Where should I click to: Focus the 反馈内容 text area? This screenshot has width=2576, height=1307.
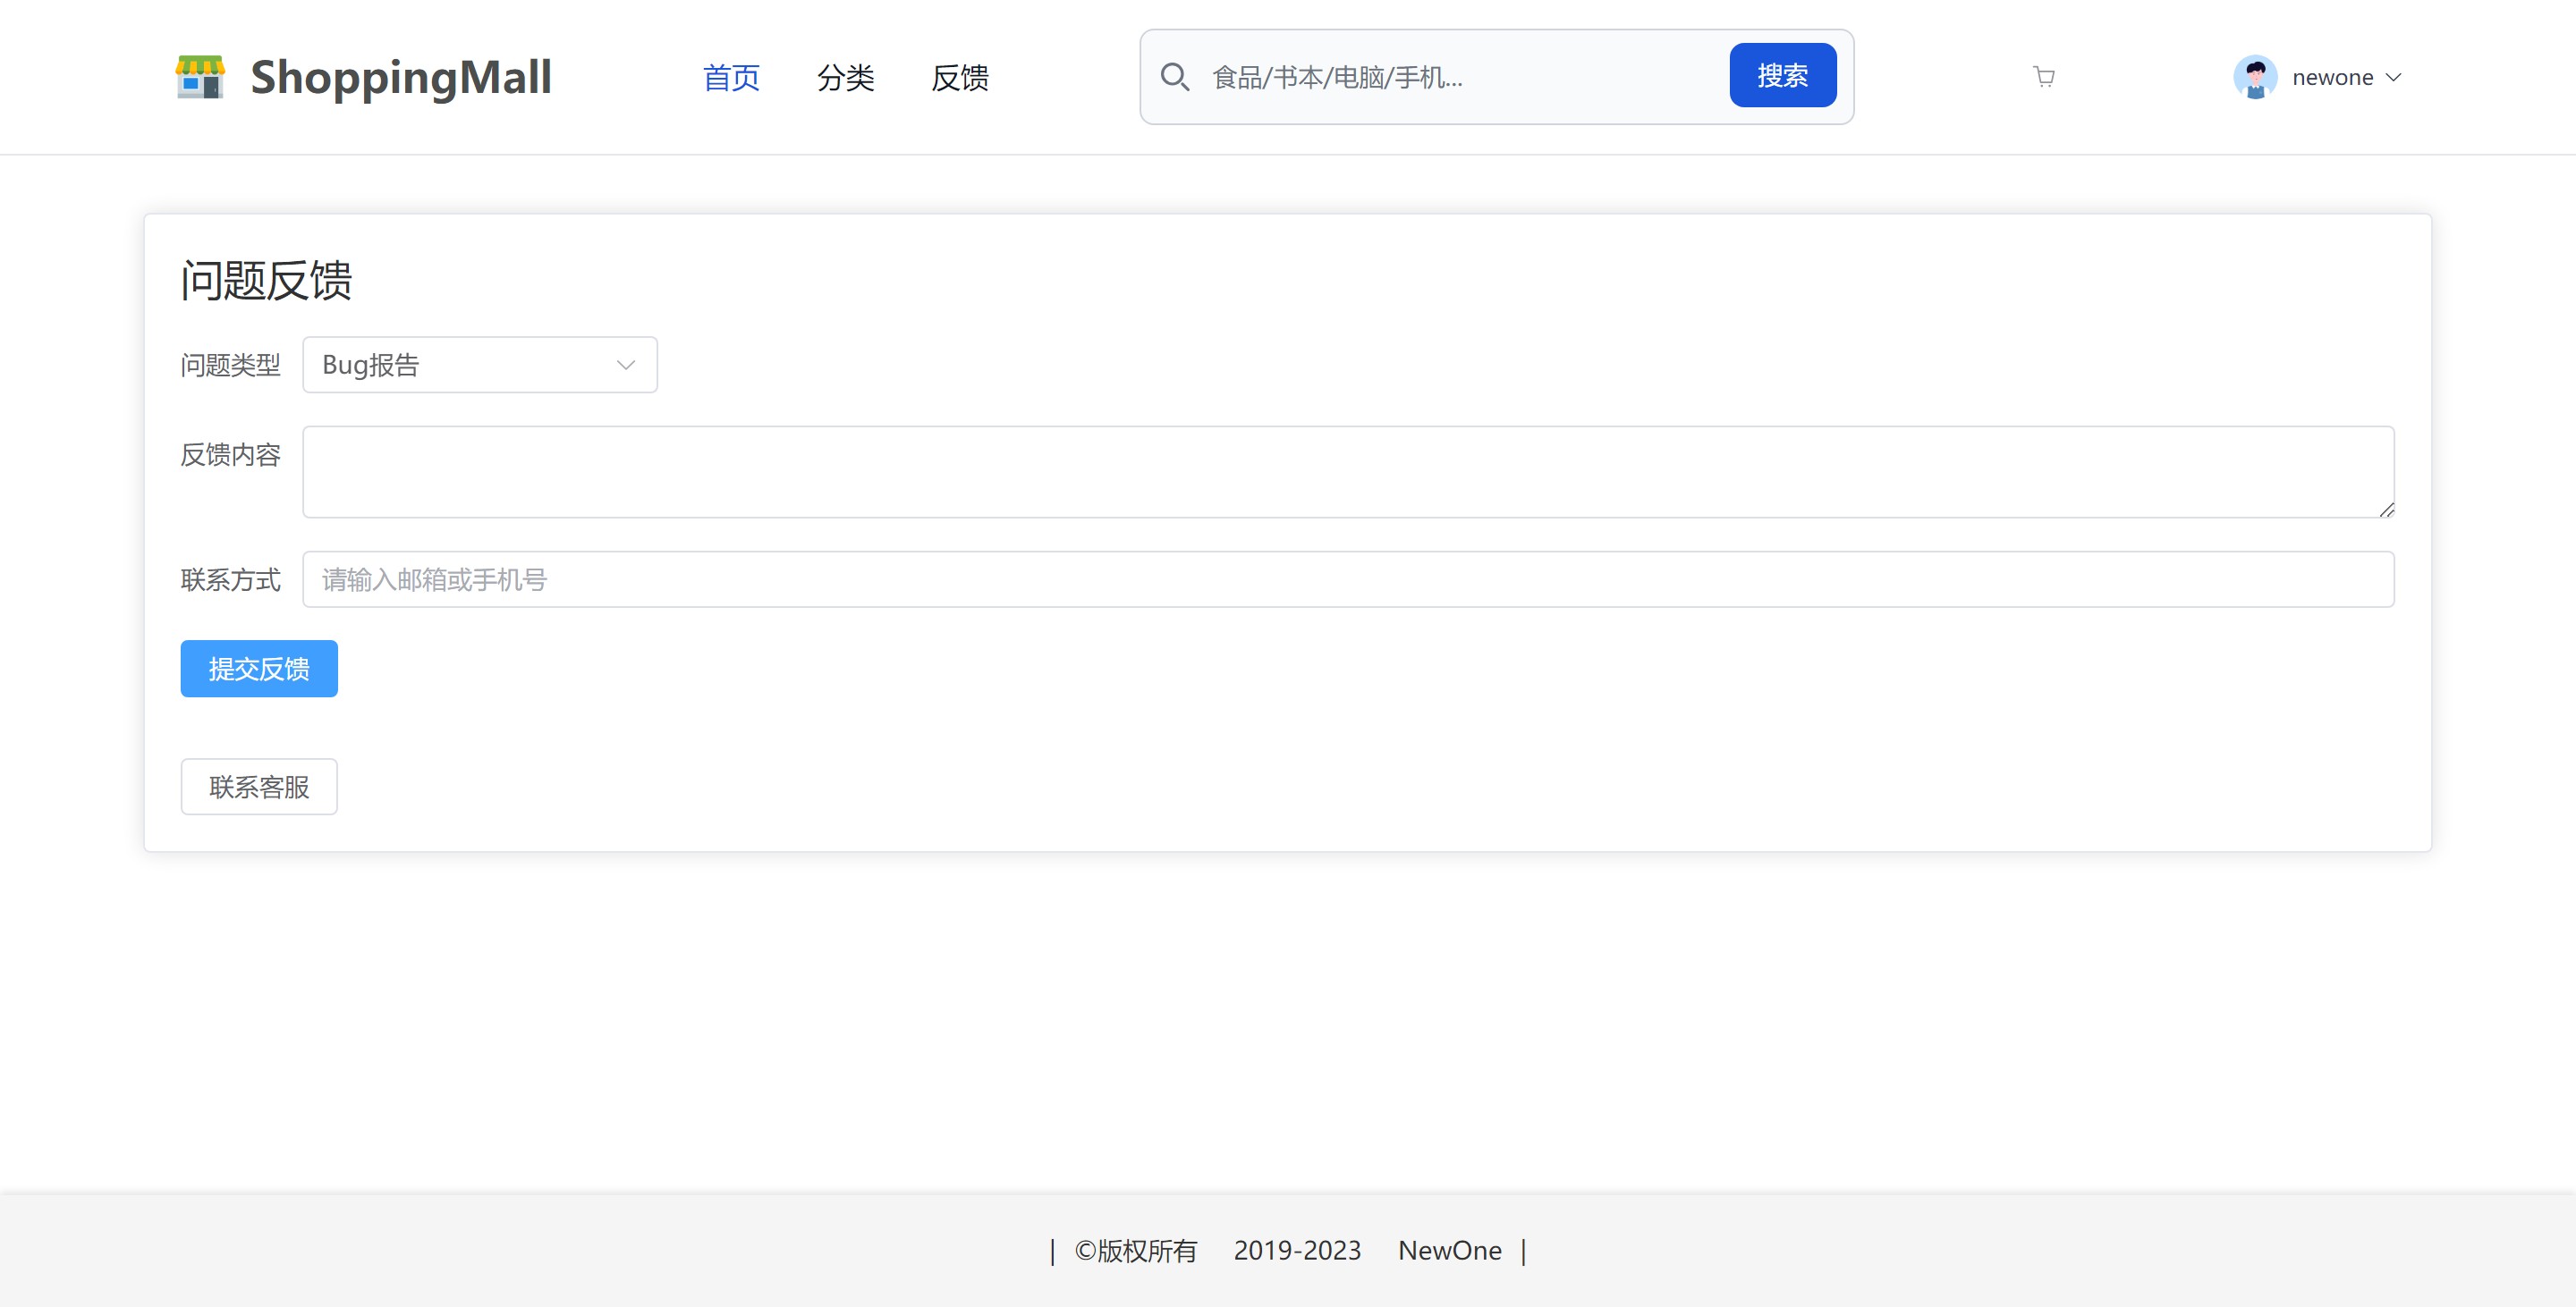coord(1347,472)
